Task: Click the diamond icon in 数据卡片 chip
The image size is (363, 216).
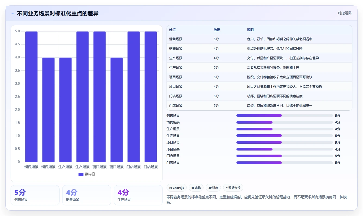Action: point(227,187)
